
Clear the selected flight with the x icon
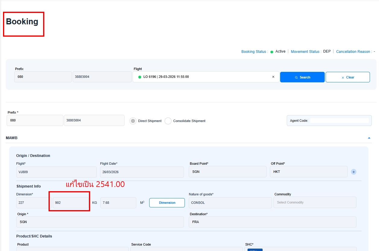(x=273, y=77)
